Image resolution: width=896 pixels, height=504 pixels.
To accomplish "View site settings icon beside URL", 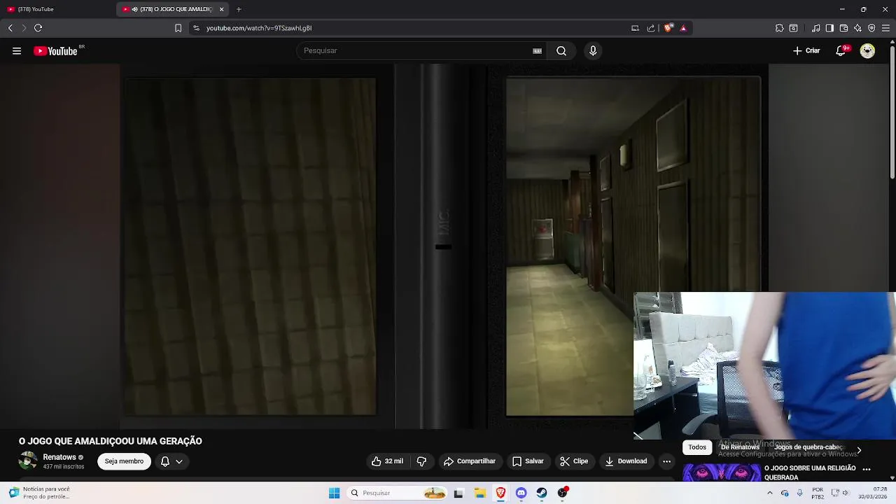I will (x=196, y=28).
